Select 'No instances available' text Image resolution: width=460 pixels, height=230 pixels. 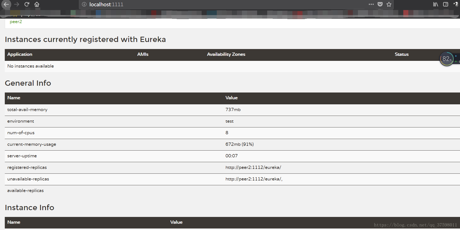point(30,66)
